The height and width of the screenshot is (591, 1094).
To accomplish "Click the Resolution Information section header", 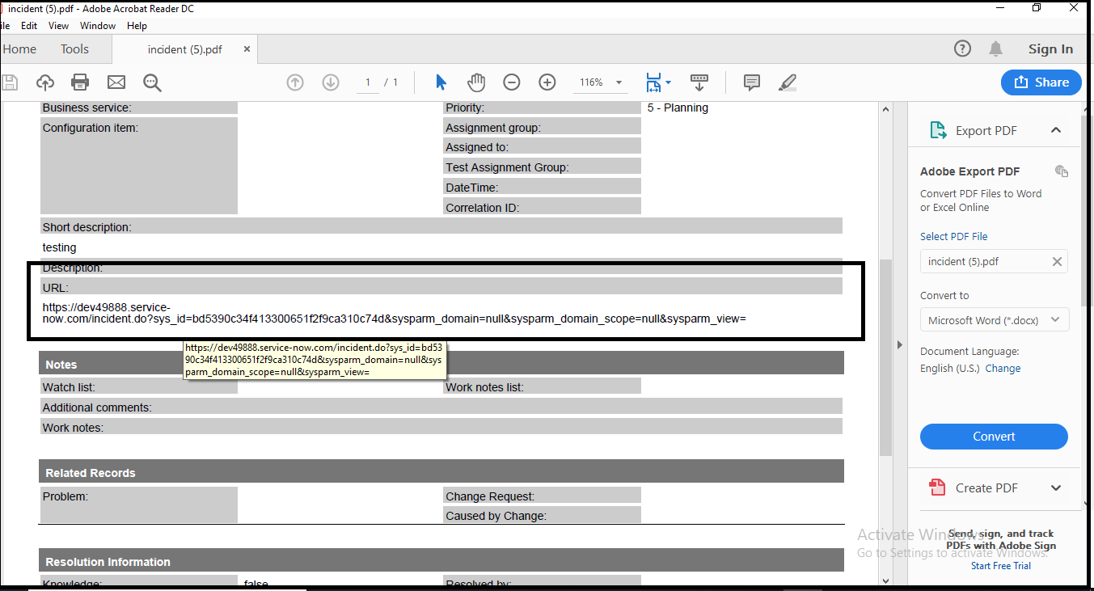I will [x=441, y=562].
